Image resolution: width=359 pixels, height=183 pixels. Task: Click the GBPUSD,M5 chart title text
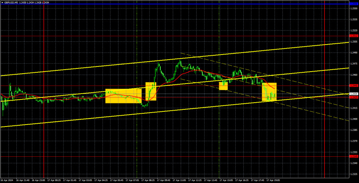point(11,2)
